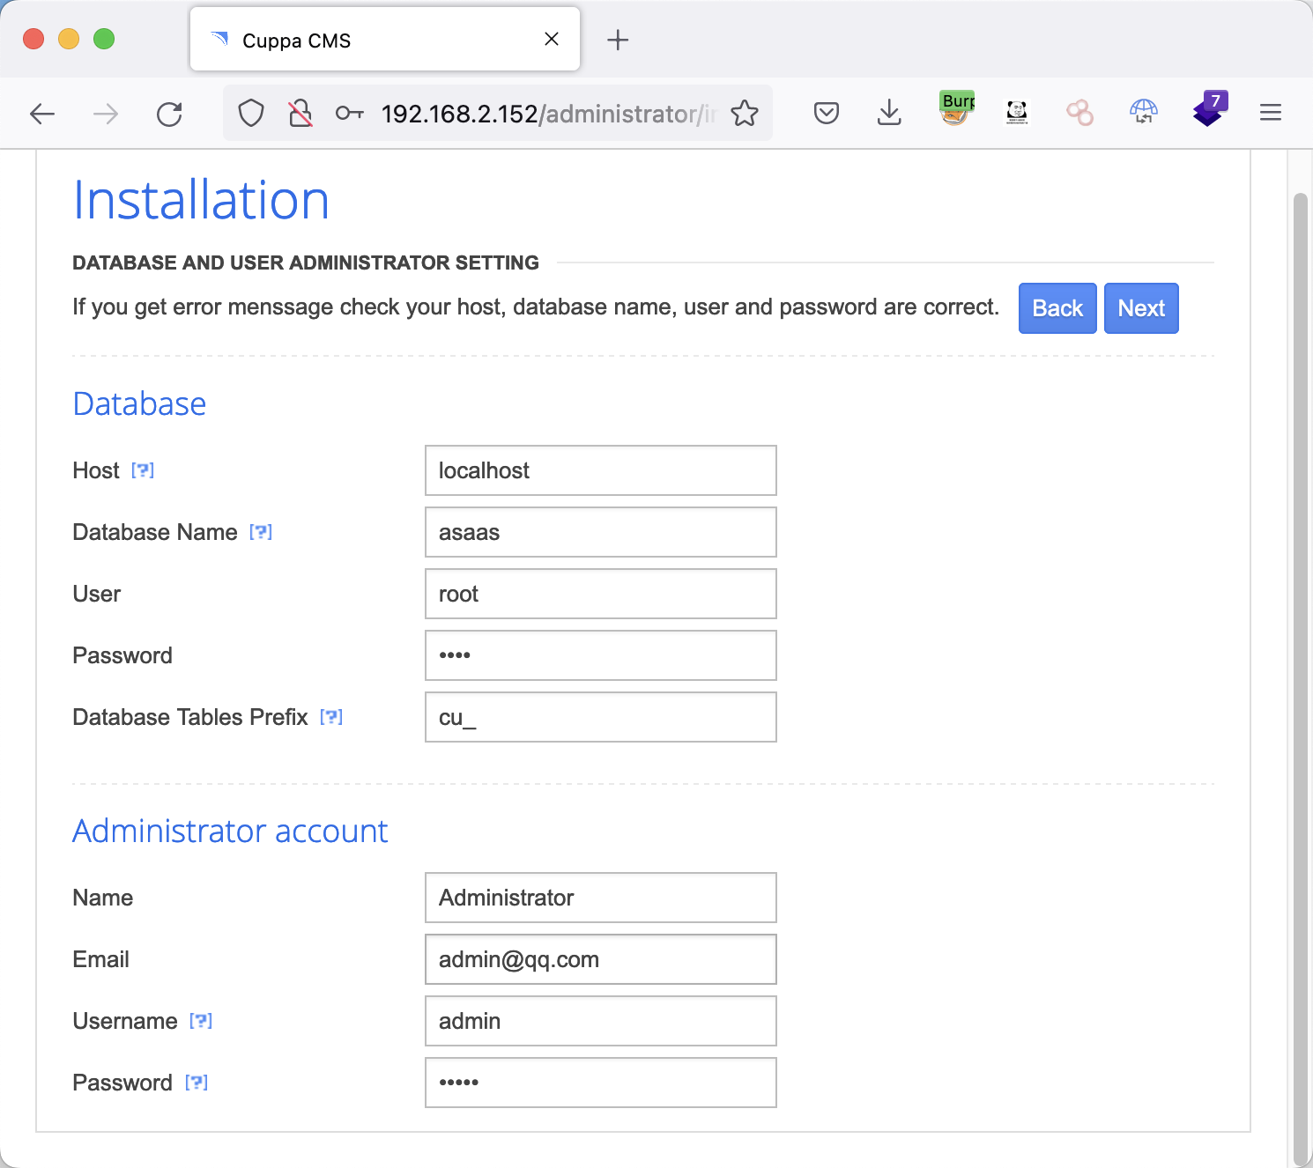This screenshot has height=1168, width=1313.
Task: Click the admin Username help icon
Action: pos(201,1021)
